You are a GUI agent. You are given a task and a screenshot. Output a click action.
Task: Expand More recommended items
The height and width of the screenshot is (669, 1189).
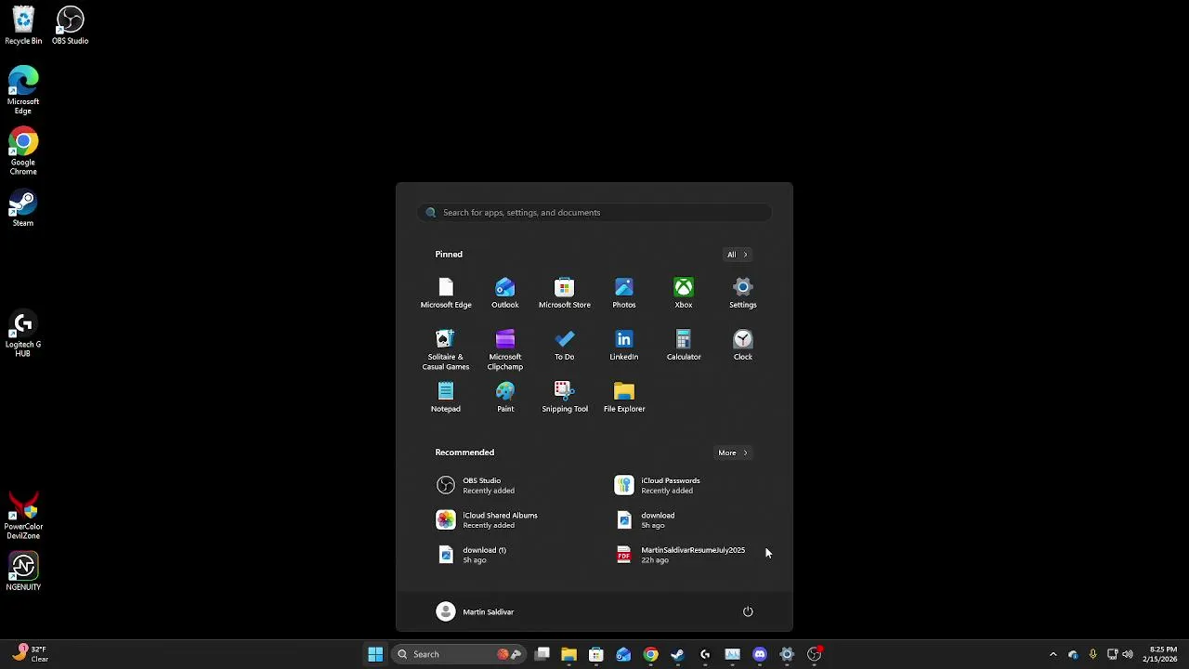coord(732,453)
